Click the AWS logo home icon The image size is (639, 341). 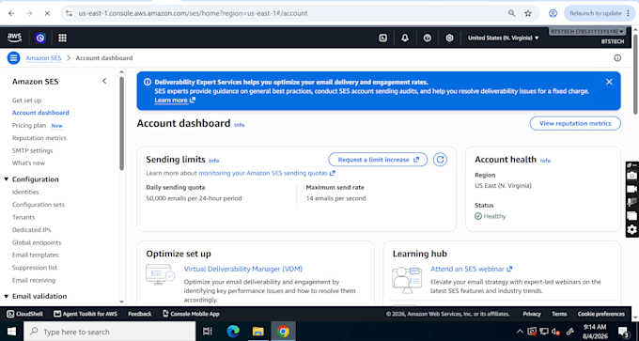coord(14,38)
